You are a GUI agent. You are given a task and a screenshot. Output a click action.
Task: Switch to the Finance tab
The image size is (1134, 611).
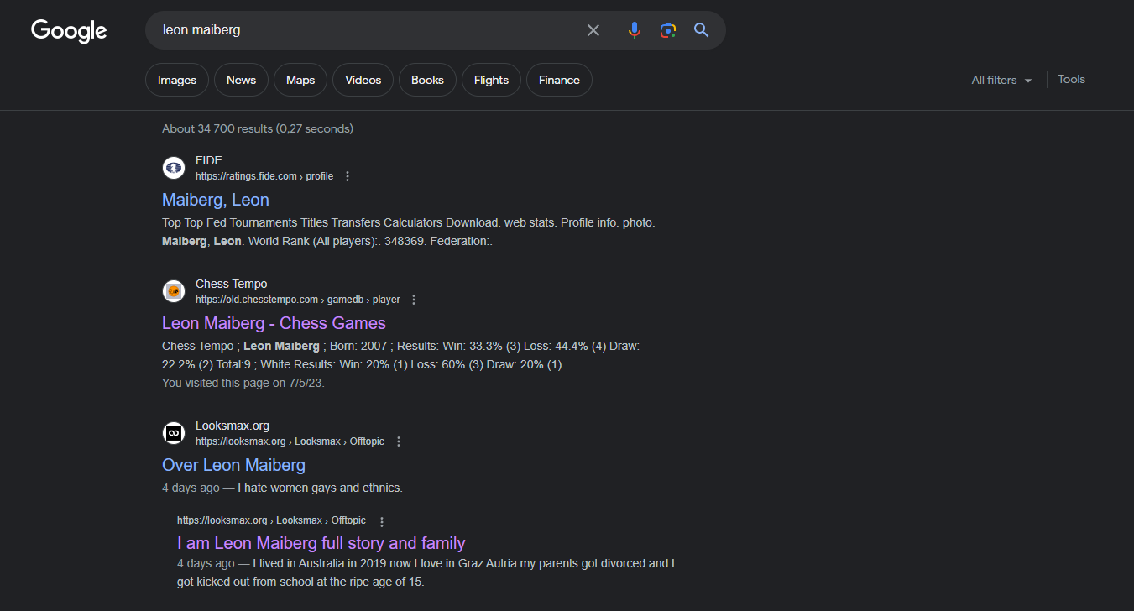[x=559, y=80]
